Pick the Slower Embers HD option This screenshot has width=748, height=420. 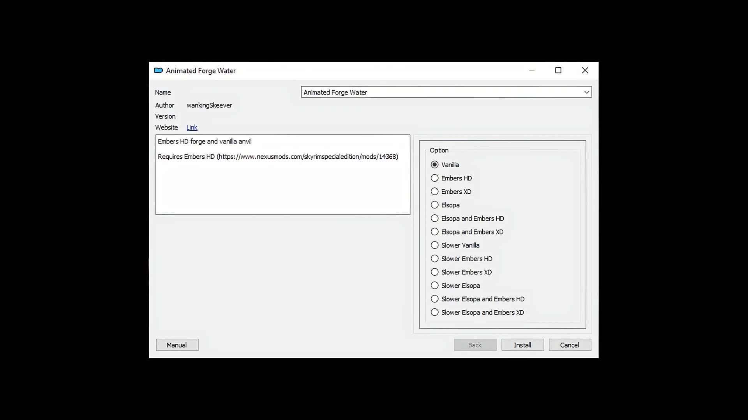click(x=434, y=259)
